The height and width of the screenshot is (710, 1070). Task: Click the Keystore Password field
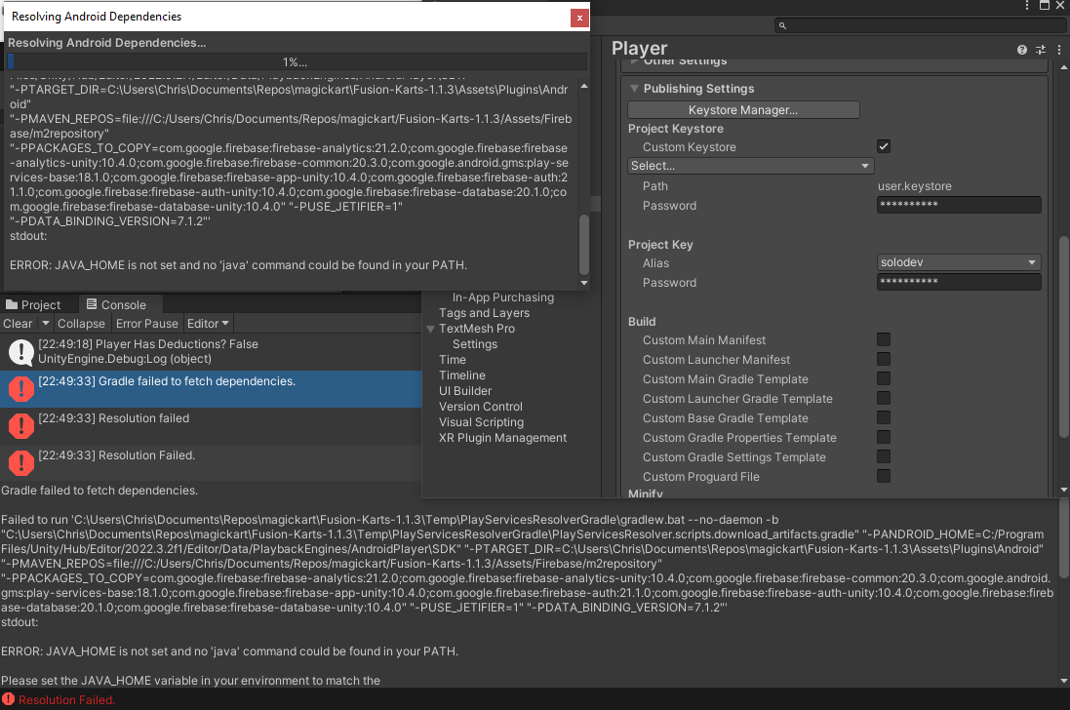959,205
